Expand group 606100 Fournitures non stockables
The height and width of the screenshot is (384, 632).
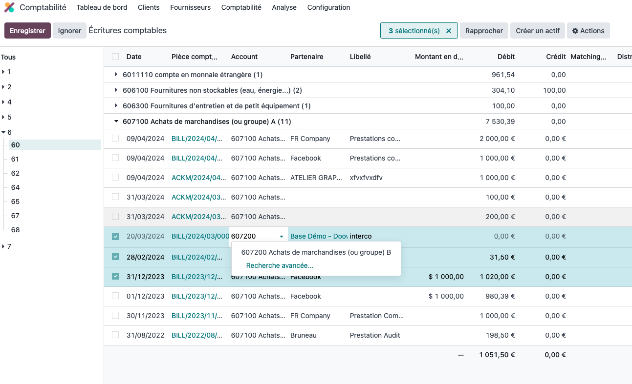pyautogui.click(x=116, y=90)
